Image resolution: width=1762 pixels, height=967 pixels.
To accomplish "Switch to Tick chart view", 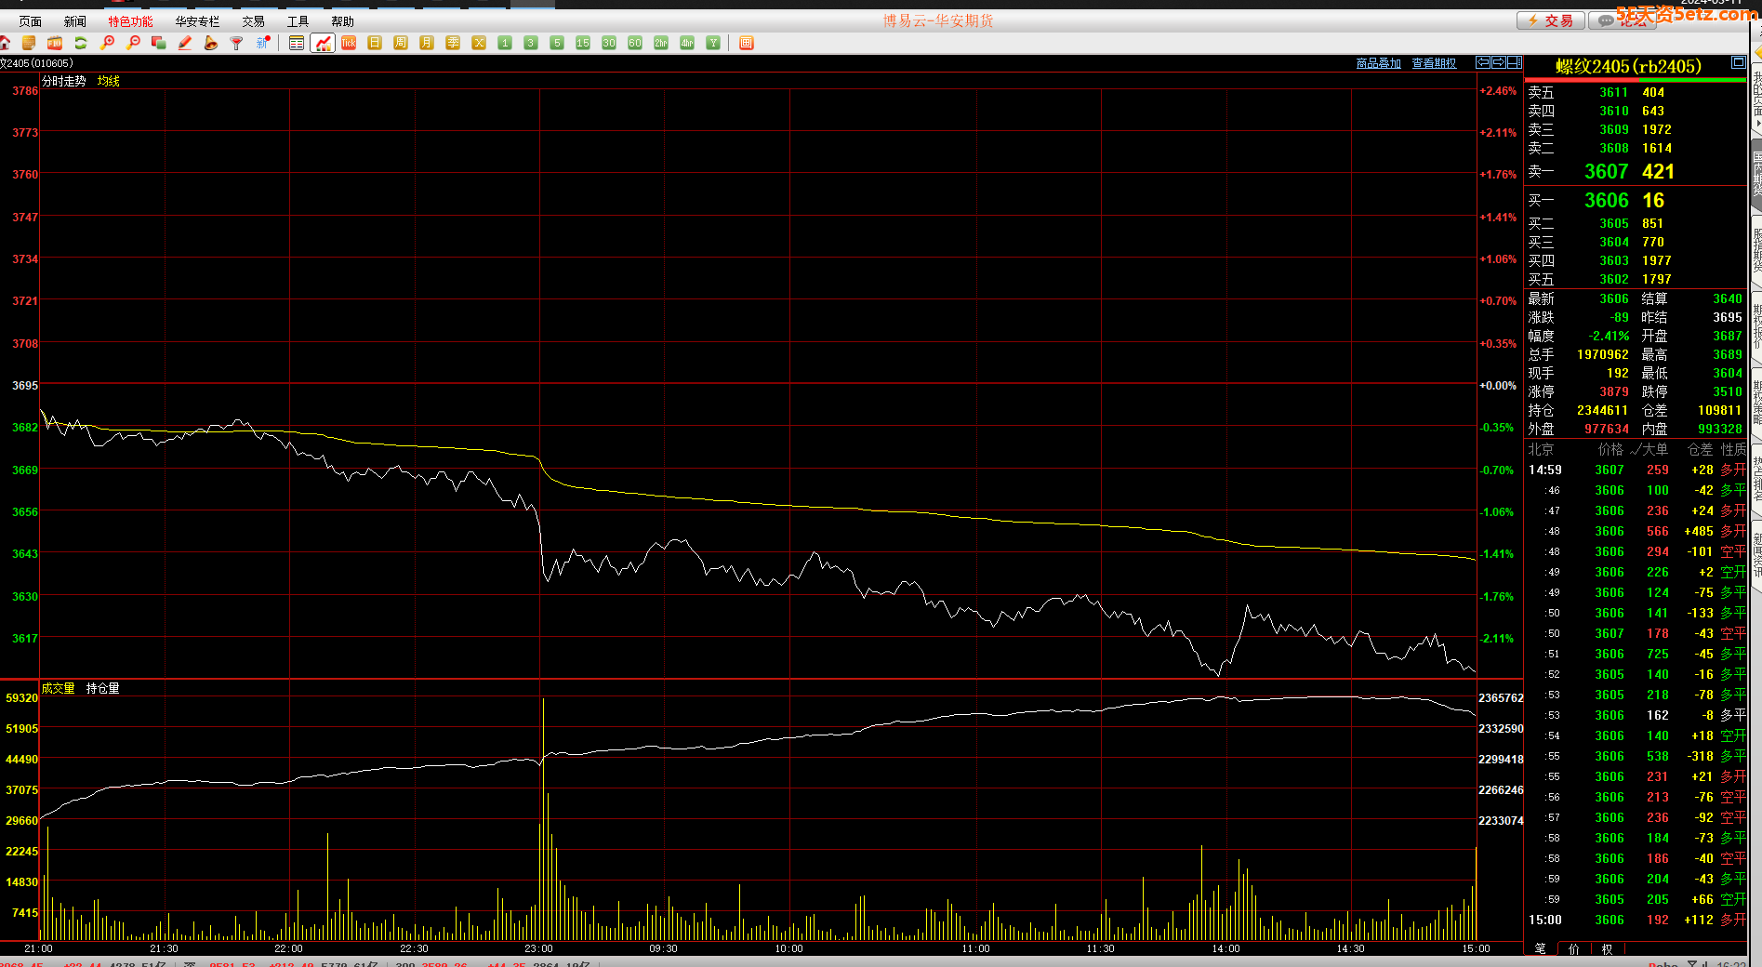I will coord(349,43).
